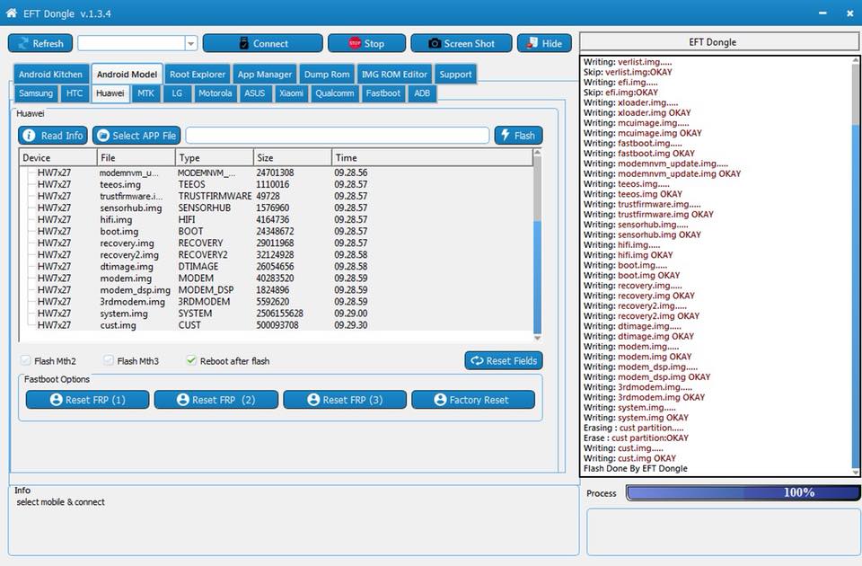Click the Connect button
This screenshot has height=566, width=862.
tap(263, 43)
